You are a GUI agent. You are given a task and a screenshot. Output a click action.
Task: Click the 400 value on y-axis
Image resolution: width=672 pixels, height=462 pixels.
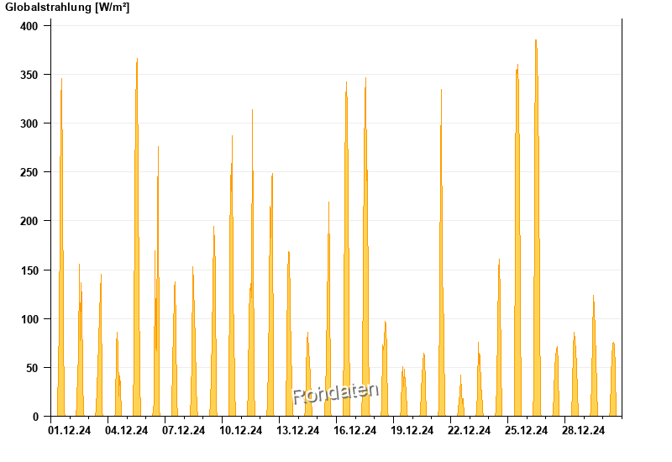(29, 26)
